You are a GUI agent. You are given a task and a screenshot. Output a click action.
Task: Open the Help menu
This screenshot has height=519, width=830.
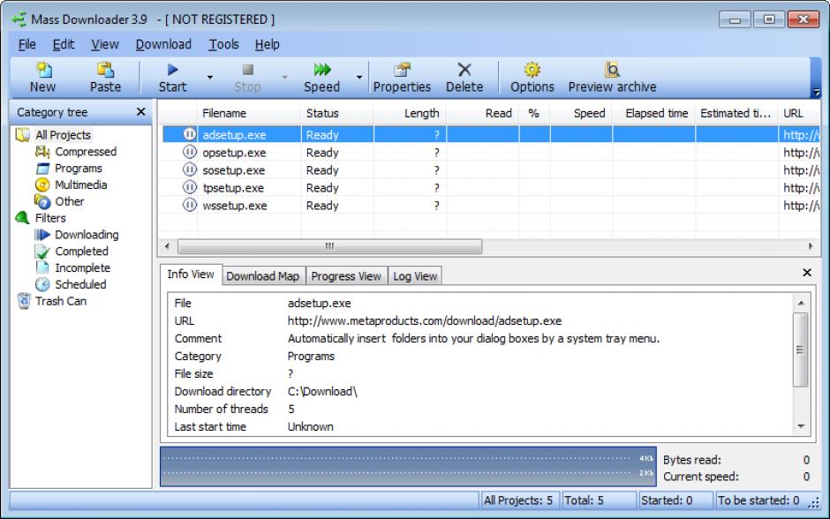(x=267, y=44)
